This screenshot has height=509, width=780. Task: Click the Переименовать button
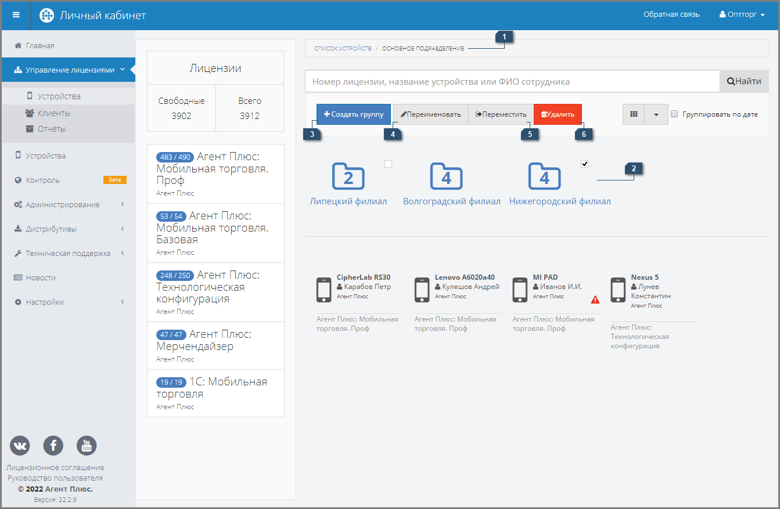click(431, 114)
